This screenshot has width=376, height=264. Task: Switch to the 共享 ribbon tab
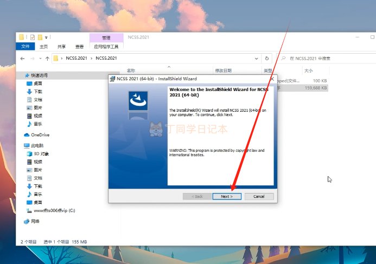pos(61,47)
